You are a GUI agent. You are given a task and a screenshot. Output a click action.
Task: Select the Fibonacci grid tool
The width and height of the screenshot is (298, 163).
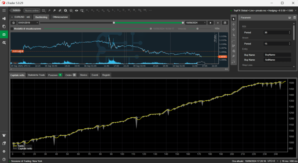(x=234, y=61)
